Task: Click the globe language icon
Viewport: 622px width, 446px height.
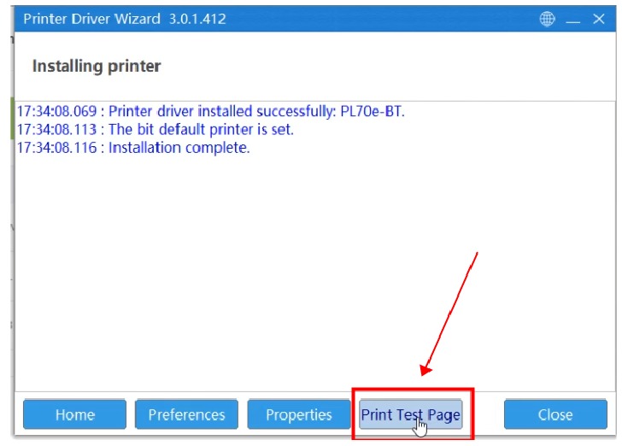Action: pos(548,19)
